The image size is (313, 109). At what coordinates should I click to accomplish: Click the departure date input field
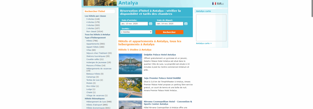[169, 24]
